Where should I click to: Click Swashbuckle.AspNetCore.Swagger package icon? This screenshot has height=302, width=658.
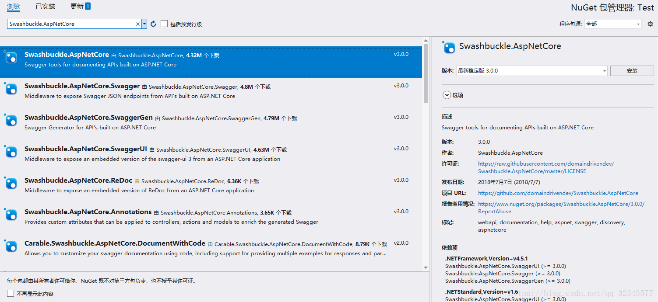coord(11,89)
